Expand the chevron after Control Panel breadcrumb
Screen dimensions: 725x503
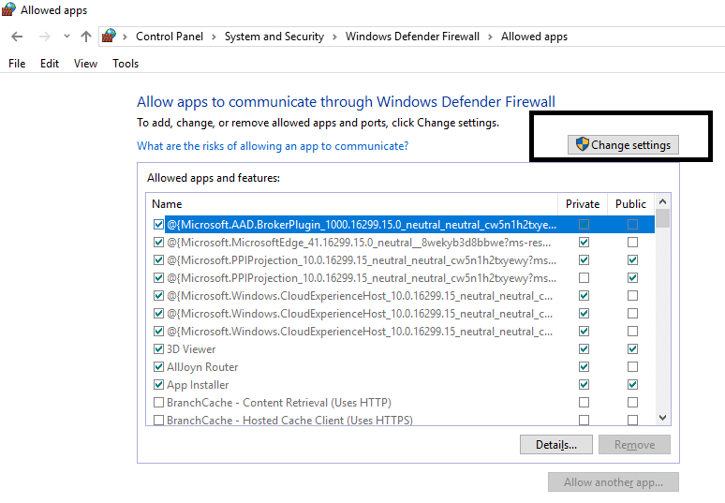(x=215, y=37)
